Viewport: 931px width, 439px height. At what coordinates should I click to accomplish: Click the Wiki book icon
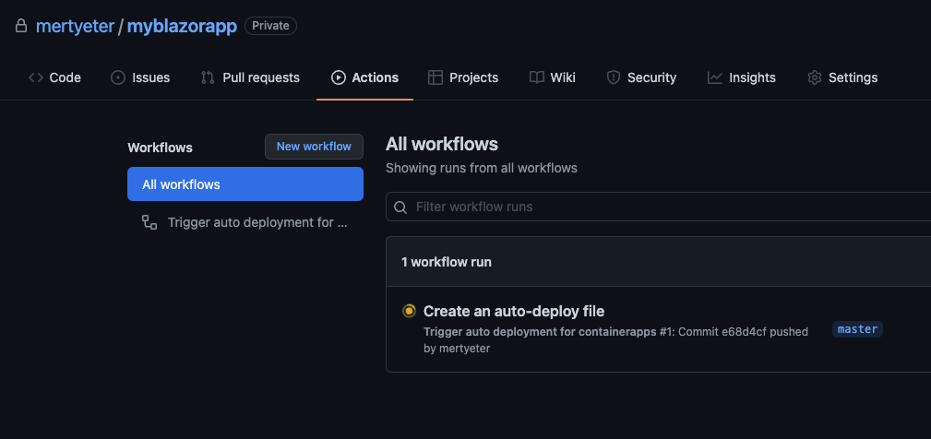coord(537,77)
